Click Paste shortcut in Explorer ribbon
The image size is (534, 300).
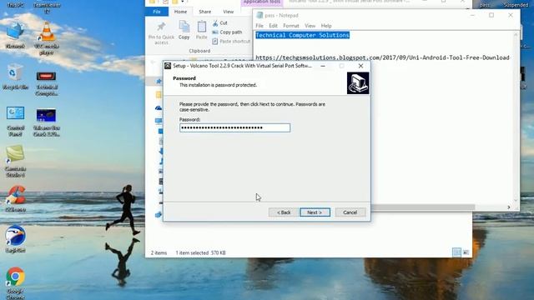point(231,41)
